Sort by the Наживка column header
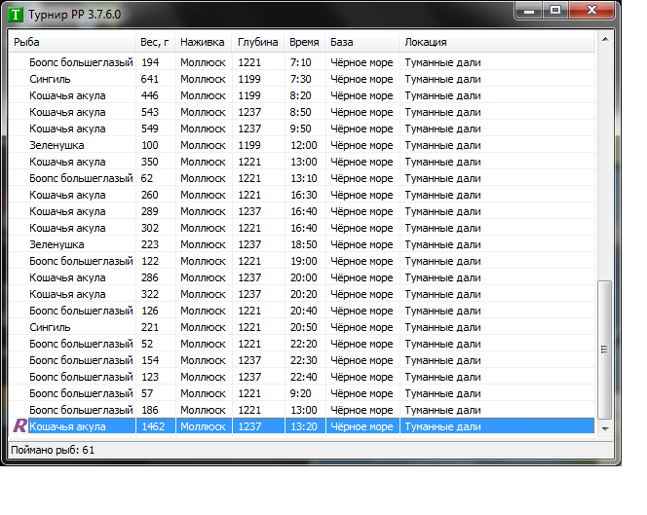Screen dimensions: 647x515 204,42
